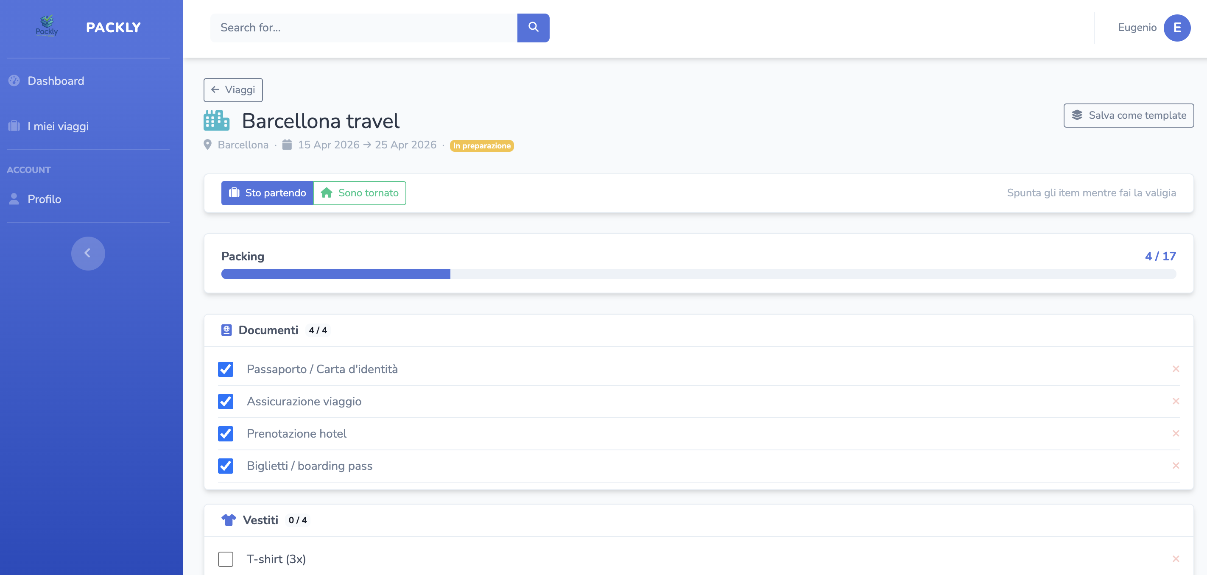Open Profilo from the sidebar

[x=44, y=199]
